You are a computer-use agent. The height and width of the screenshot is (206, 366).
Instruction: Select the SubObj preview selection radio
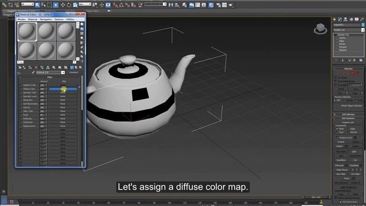(x=344, y=100)
